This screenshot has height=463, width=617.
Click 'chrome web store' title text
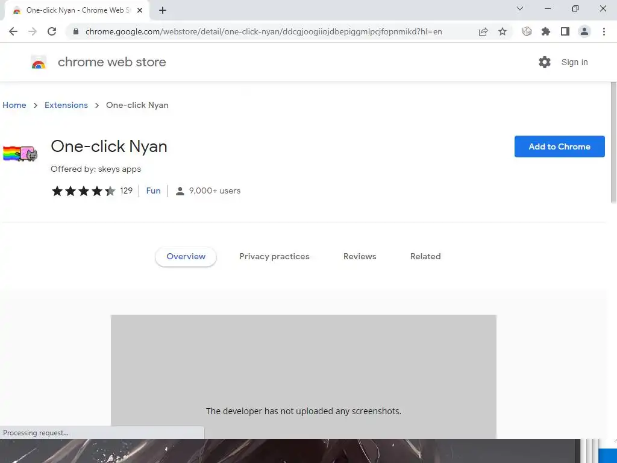pyautogui.click(x=111, y=62)
